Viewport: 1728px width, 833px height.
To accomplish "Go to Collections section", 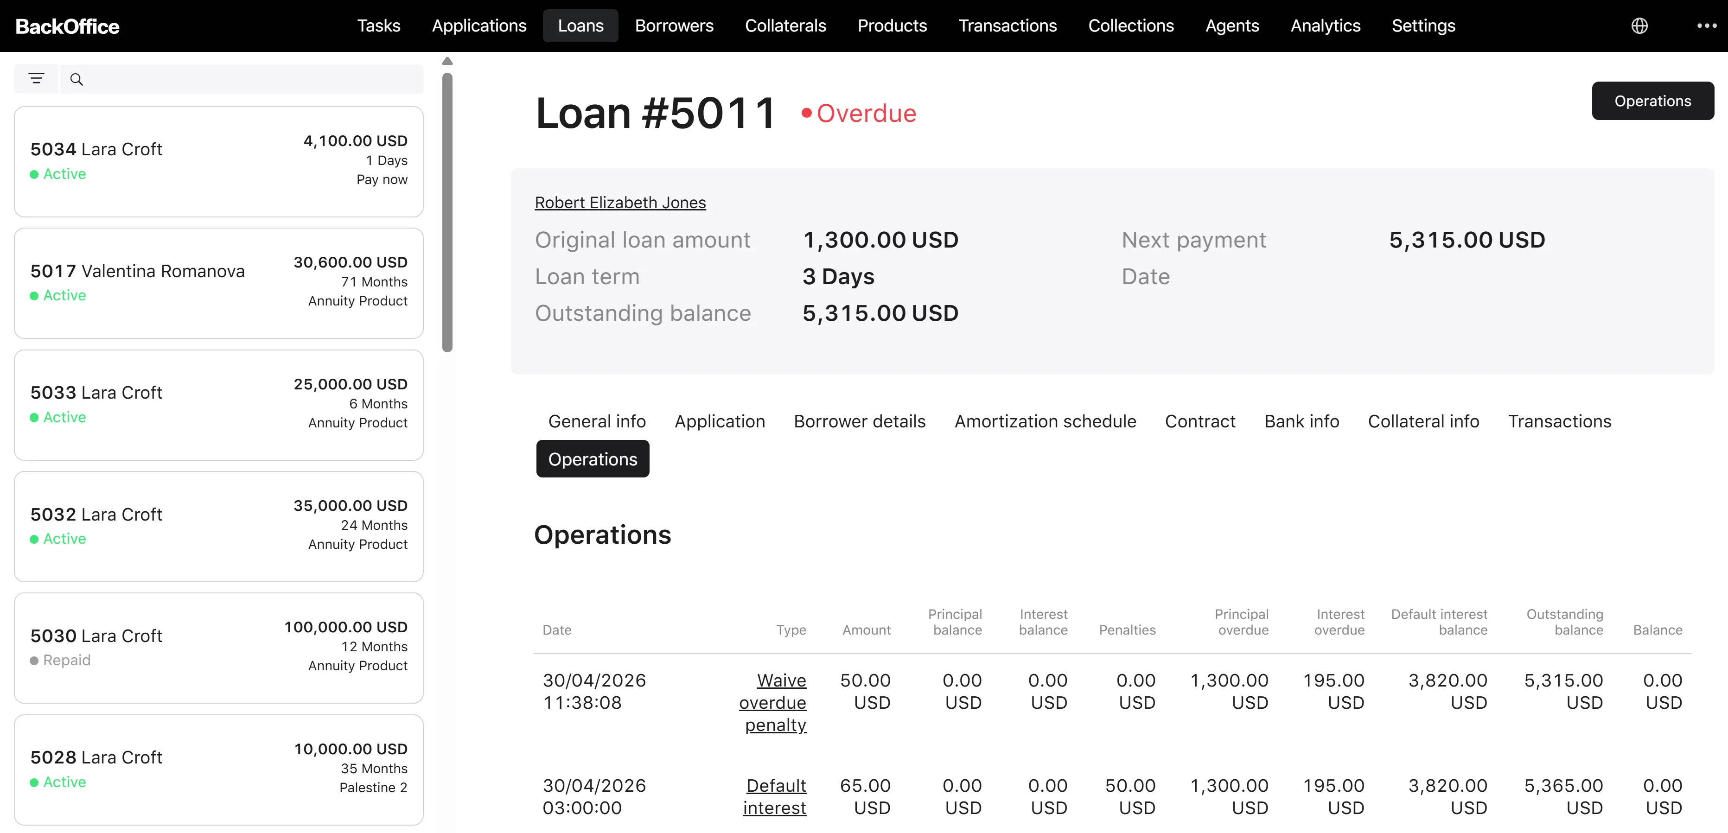I will (x=1131, y=25).
